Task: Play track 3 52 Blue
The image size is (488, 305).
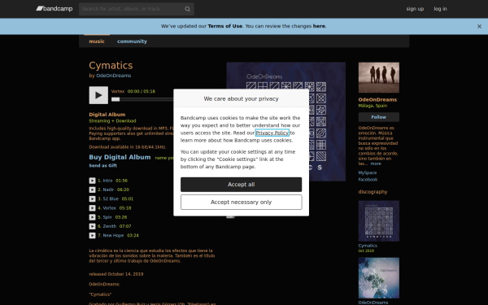Action: click(x=92, y=199)
